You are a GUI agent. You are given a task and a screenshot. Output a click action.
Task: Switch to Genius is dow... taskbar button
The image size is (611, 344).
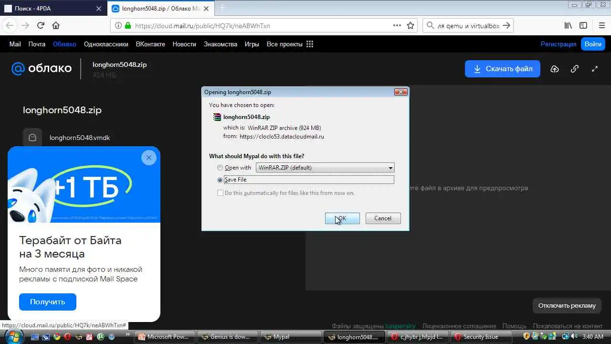228,337
